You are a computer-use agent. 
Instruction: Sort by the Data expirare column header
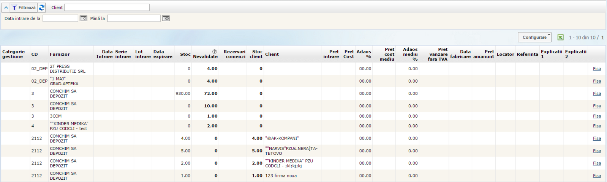(163, 54)
